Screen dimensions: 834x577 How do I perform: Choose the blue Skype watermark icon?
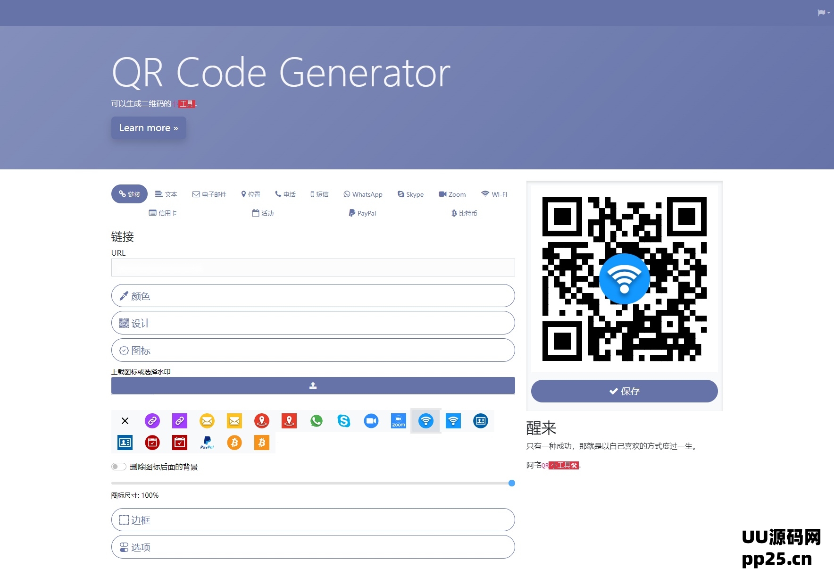click(x=344, y=421)
